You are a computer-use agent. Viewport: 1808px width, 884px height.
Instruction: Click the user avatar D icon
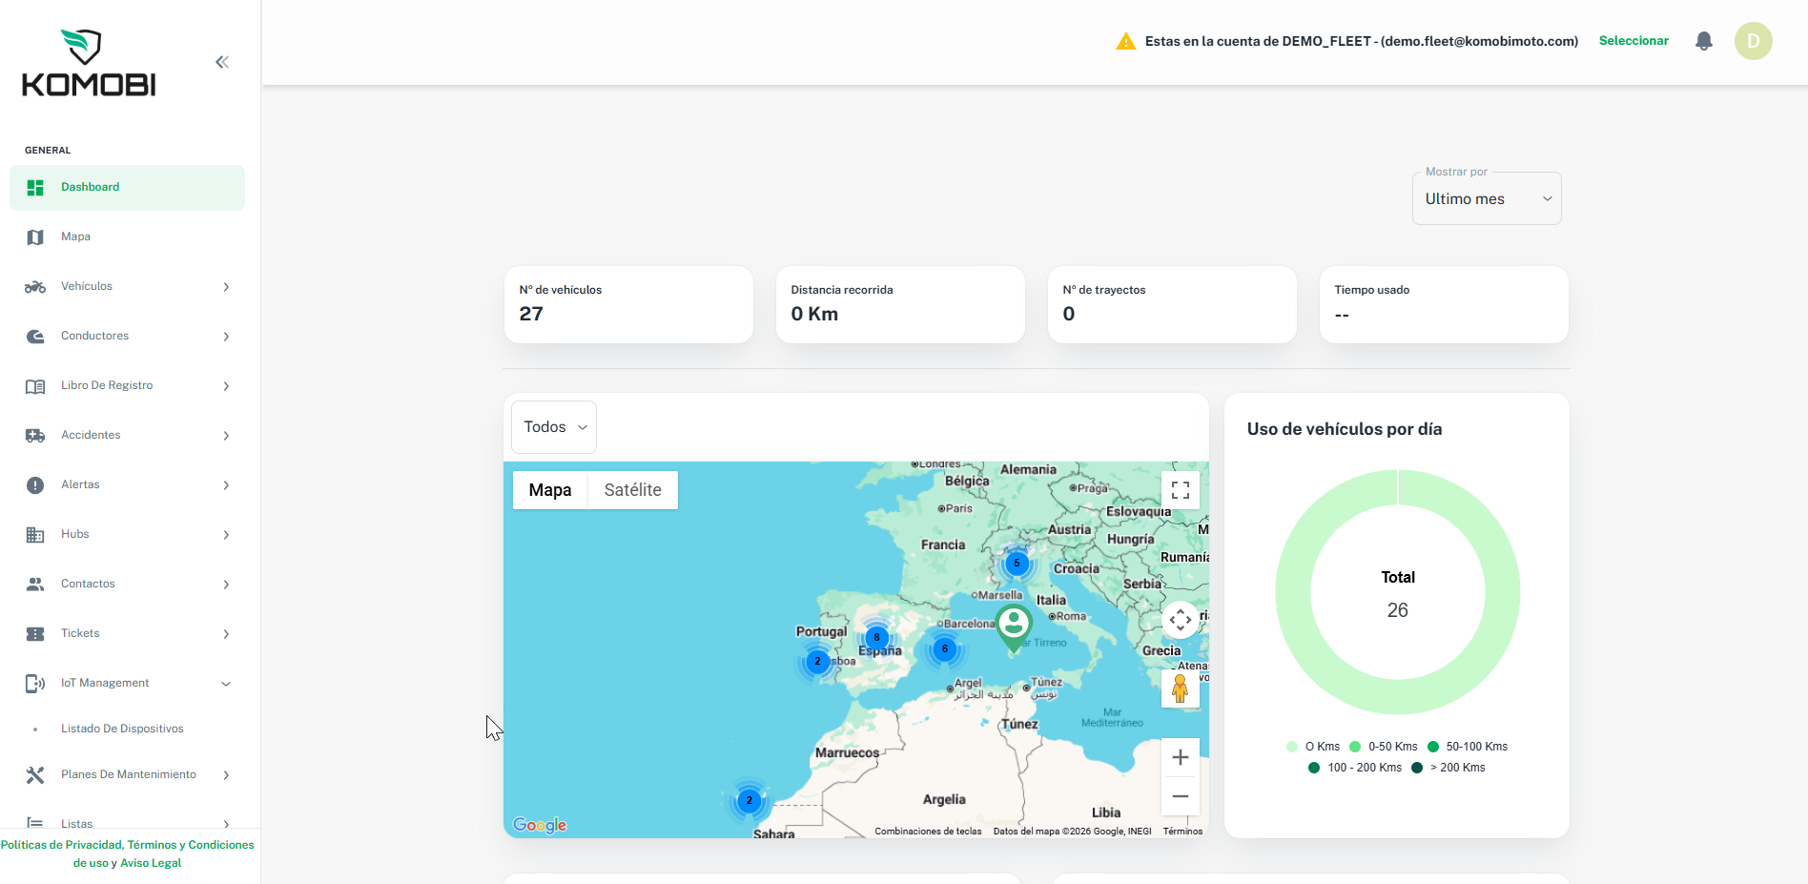tap(1753, 41)
